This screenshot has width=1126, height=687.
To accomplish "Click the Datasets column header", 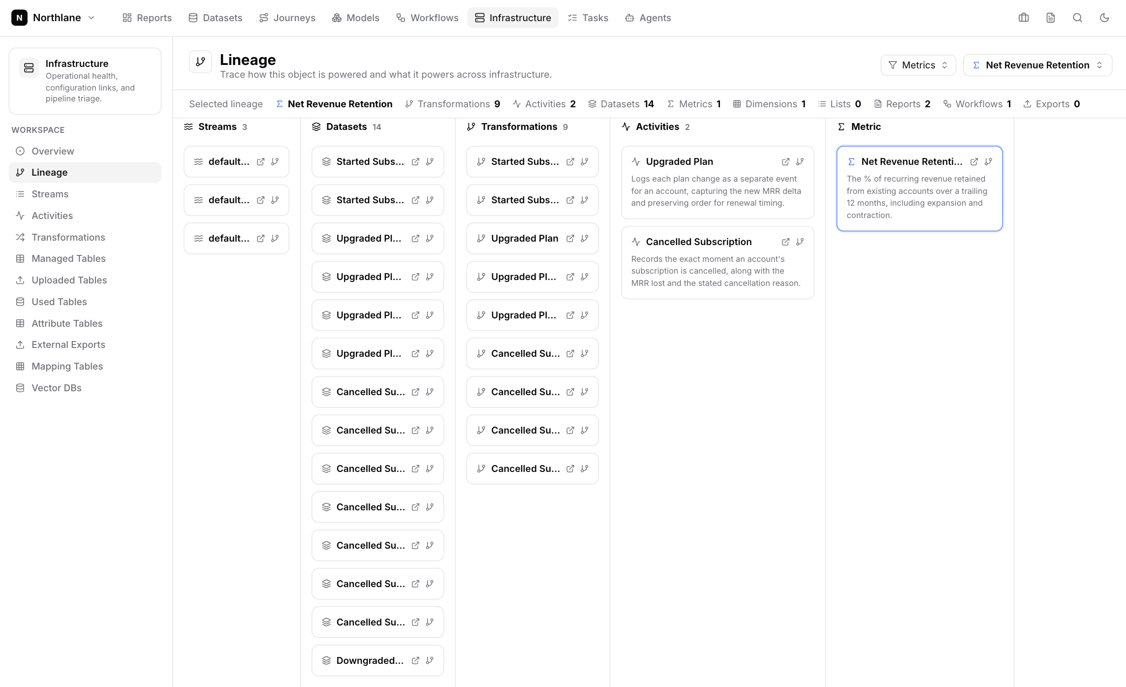I will pos(346,126).
